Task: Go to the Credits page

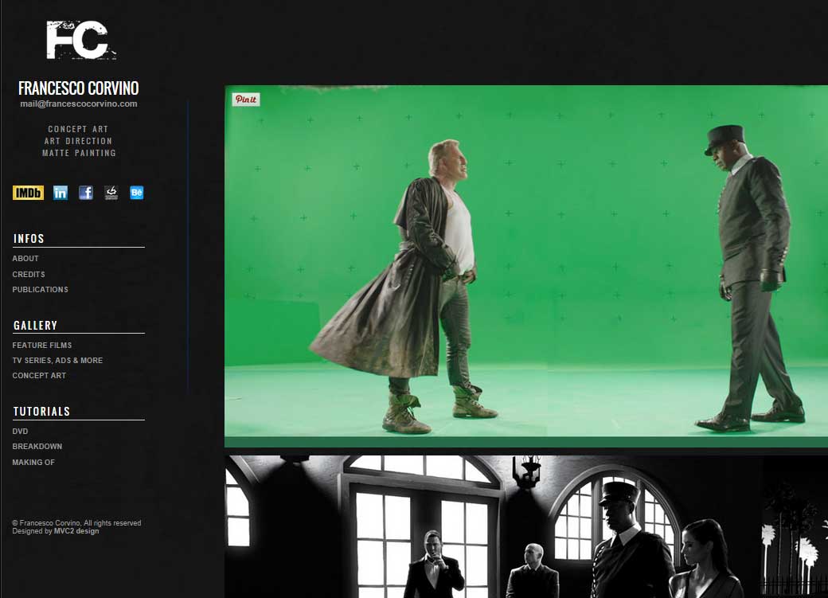Action: [29, 275]
